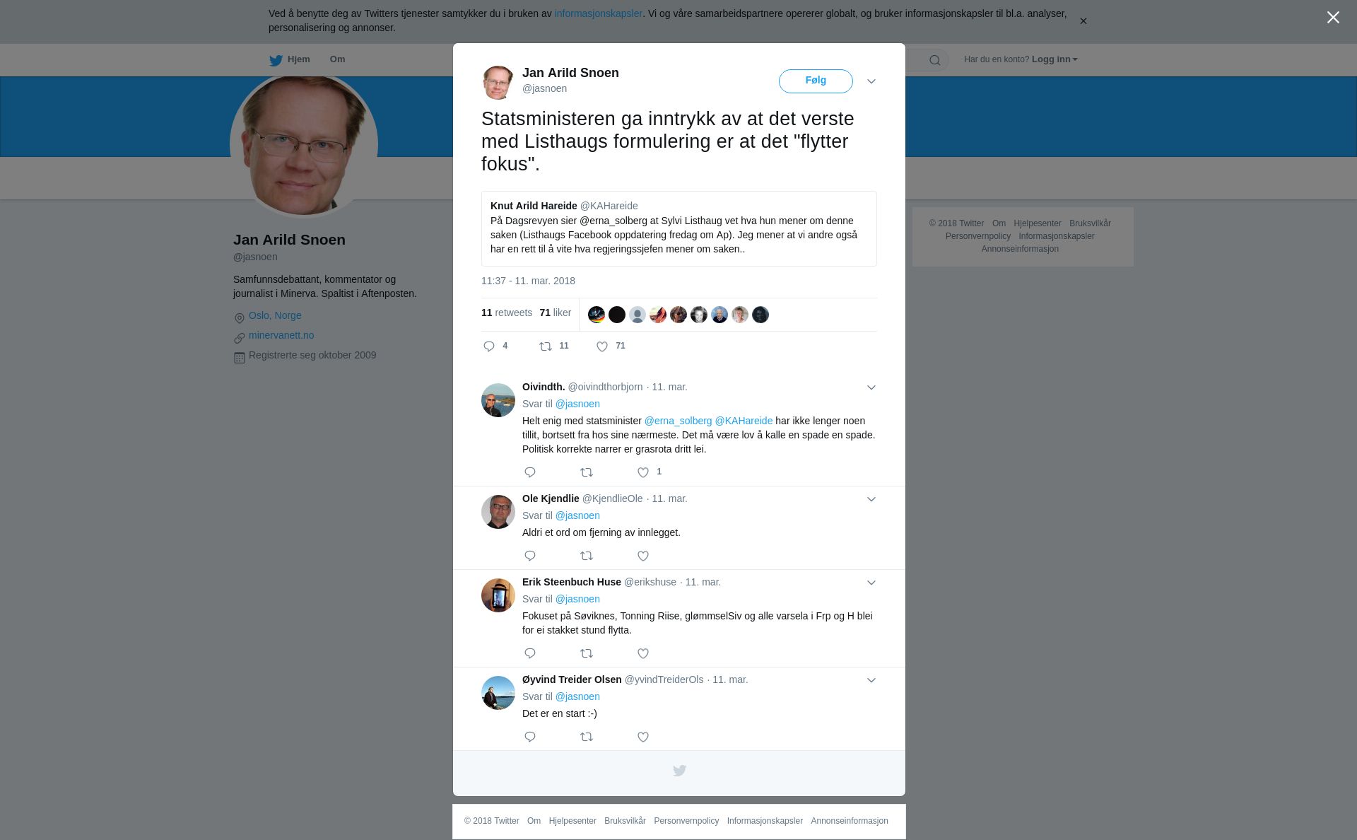
Task: Follow Jan Arild Snoen with Følg button
Action: tap(816, 81)
